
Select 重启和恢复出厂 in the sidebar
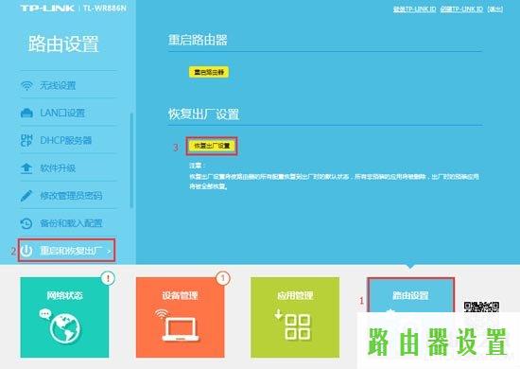(67, 251)
